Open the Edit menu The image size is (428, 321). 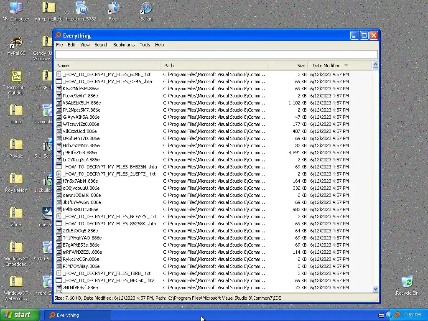[x=71, y=45]
